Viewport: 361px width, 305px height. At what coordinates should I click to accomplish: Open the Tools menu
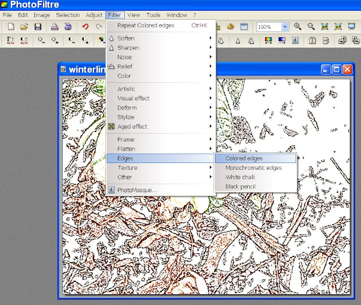(153, 15)
